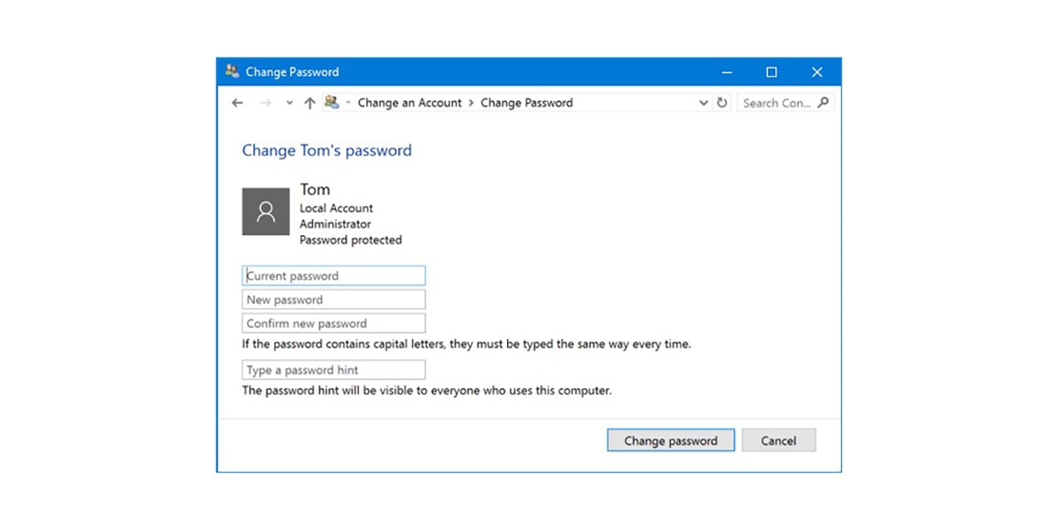Click Tom's account avatar picture
Screen dimensions: 1058x530
266,211
